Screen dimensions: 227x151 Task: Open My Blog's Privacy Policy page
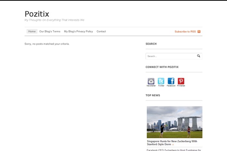click(78, 31)
